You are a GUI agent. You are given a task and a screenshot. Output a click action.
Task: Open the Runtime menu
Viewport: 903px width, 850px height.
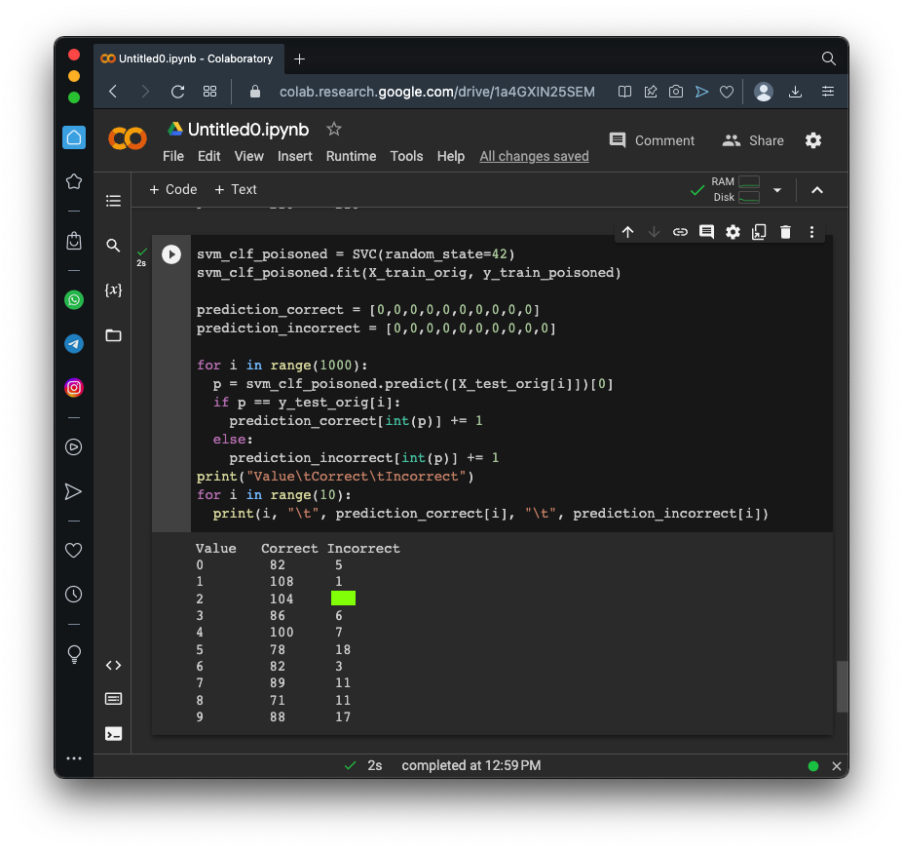pos(351,156)
